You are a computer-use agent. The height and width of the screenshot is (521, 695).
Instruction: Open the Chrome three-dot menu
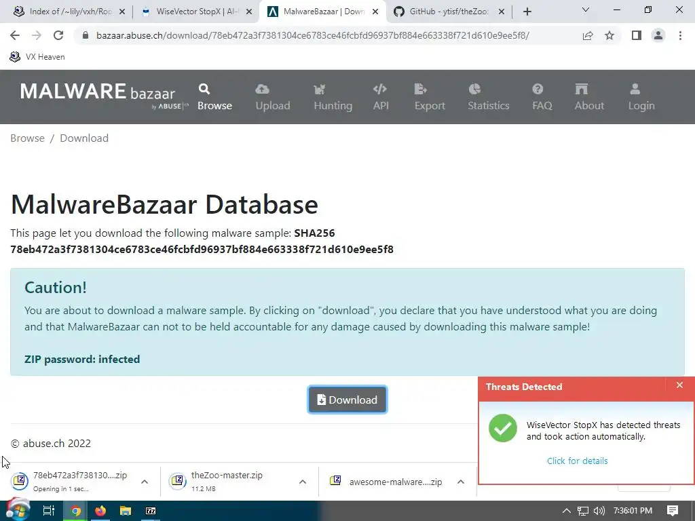pos(680,35)
